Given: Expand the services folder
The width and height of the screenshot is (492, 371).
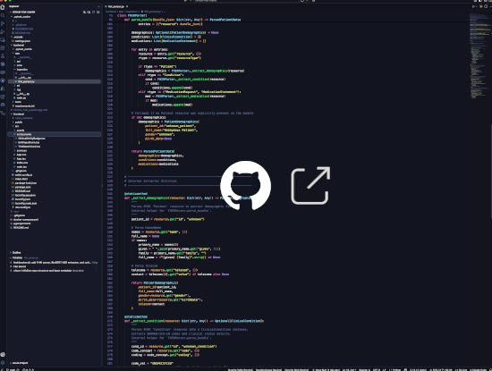Looking at the screenshot, I should pyautogui.click(x=21, y=150).
